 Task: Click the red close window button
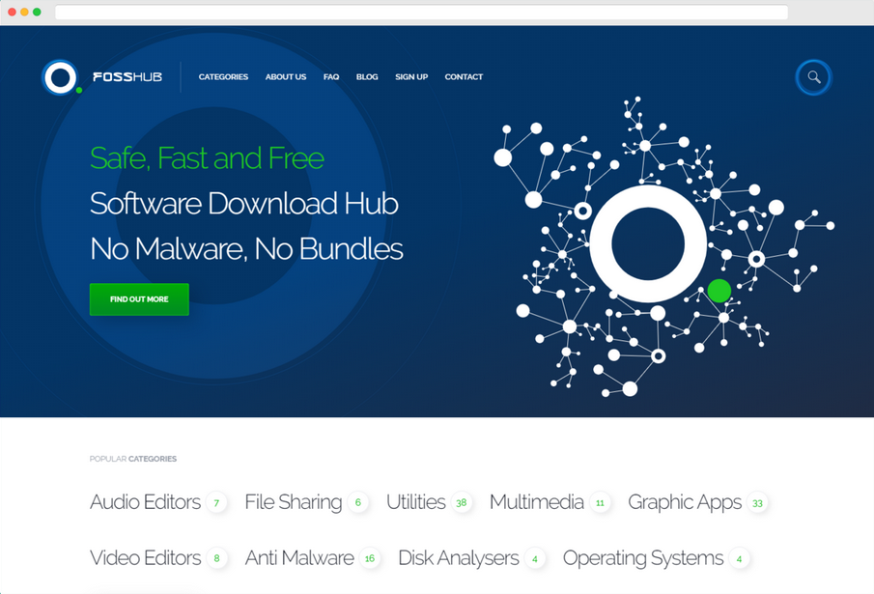click(x=12, y=12)
